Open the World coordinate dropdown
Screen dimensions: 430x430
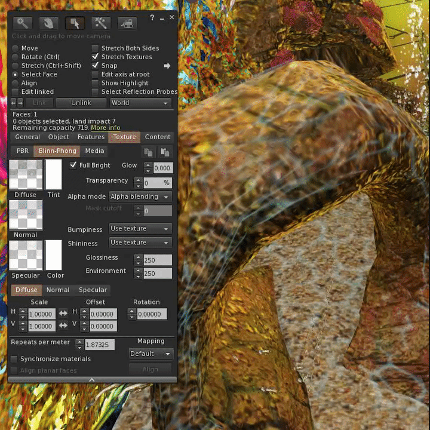[140, 103]
